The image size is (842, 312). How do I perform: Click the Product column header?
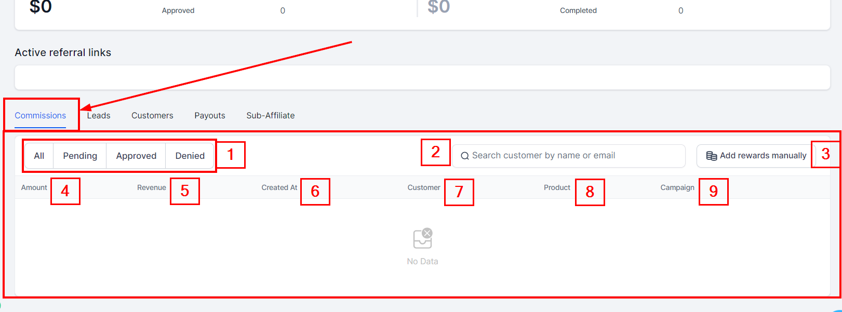pyautogui.click(x=557, y=187)
